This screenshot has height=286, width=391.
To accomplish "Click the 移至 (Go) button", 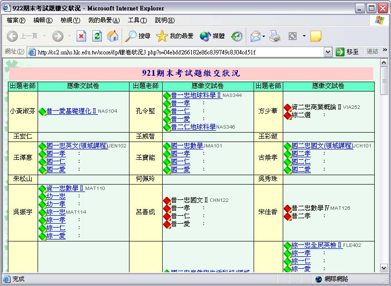I will pyautogui.click(x=348, y=52).
